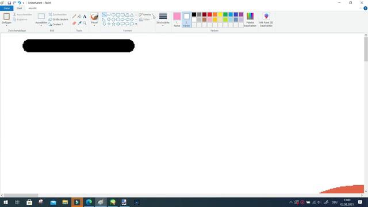Activate 1. Farbe foreground color
Viewport: 368px width, 207px height.
coord(177,20)
